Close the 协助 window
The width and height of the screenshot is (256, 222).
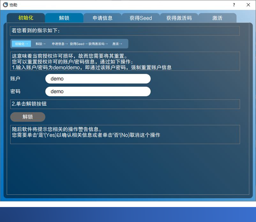click(x=248, y=5)
